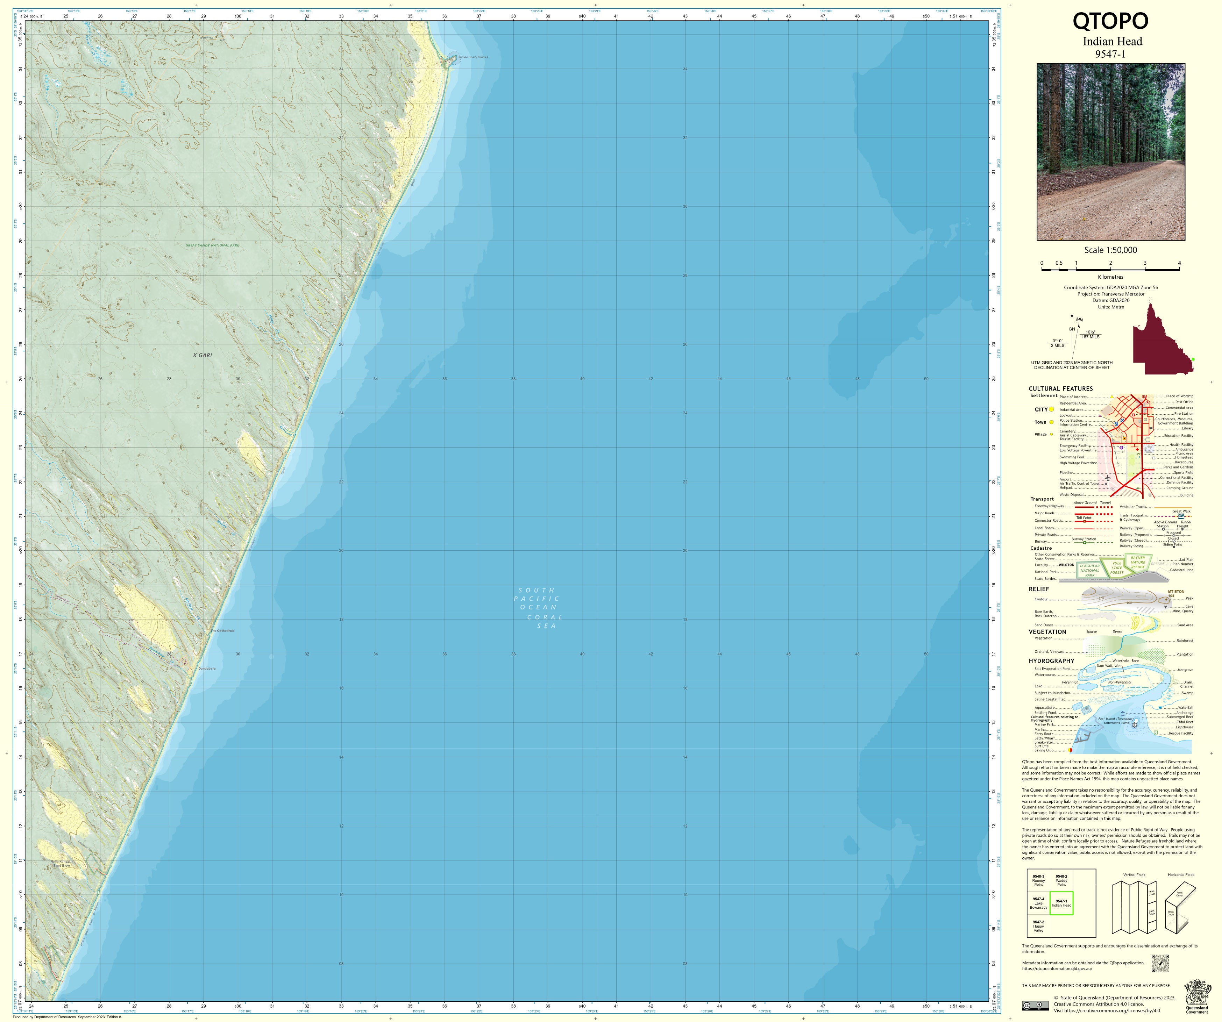
Task: Open the qtopo.information.qld.gov.au link
Action: click(1057, 969)
